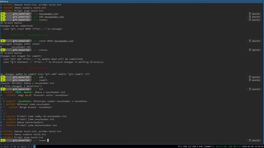The image size is (264, 148).
Task: Click the commit hash beside 'Zmena masterSouboru'
Action: [x=11, y=123]
